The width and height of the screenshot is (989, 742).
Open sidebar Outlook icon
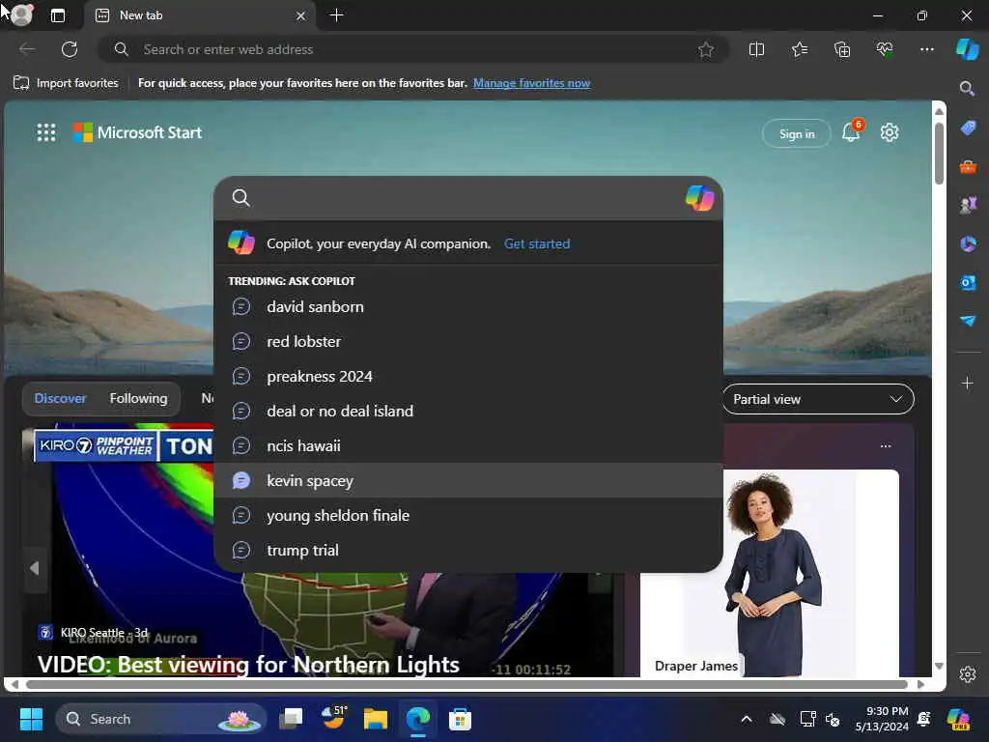coord(968,282)
